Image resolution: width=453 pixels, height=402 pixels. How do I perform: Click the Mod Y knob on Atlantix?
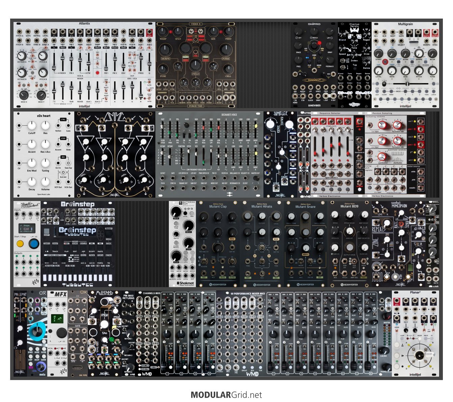coord(41,95)
